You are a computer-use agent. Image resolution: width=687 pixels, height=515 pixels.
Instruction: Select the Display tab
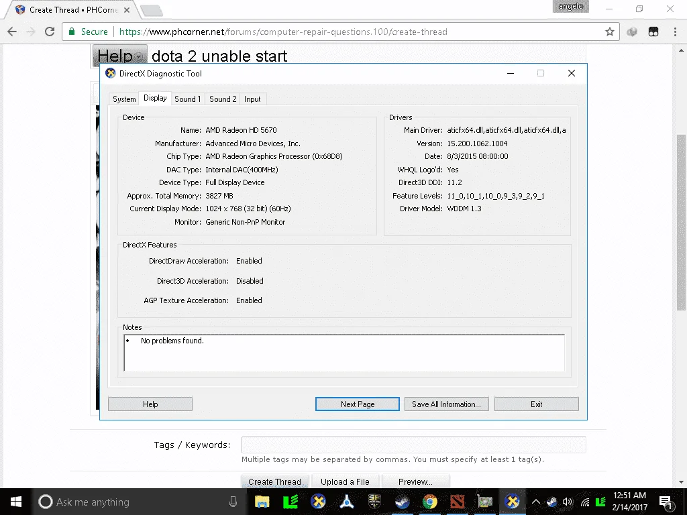pyautogui.click(x=155, y=98)
